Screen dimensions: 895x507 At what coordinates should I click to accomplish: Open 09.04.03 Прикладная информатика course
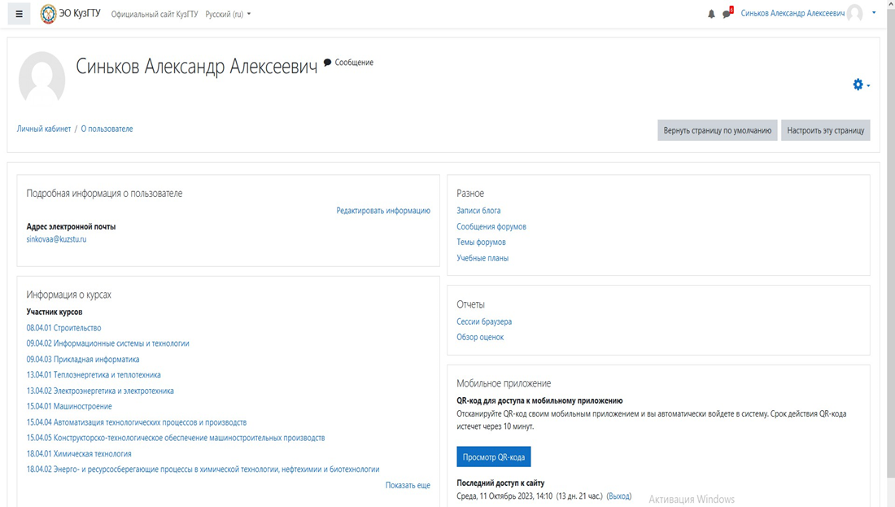coord(83,359)
